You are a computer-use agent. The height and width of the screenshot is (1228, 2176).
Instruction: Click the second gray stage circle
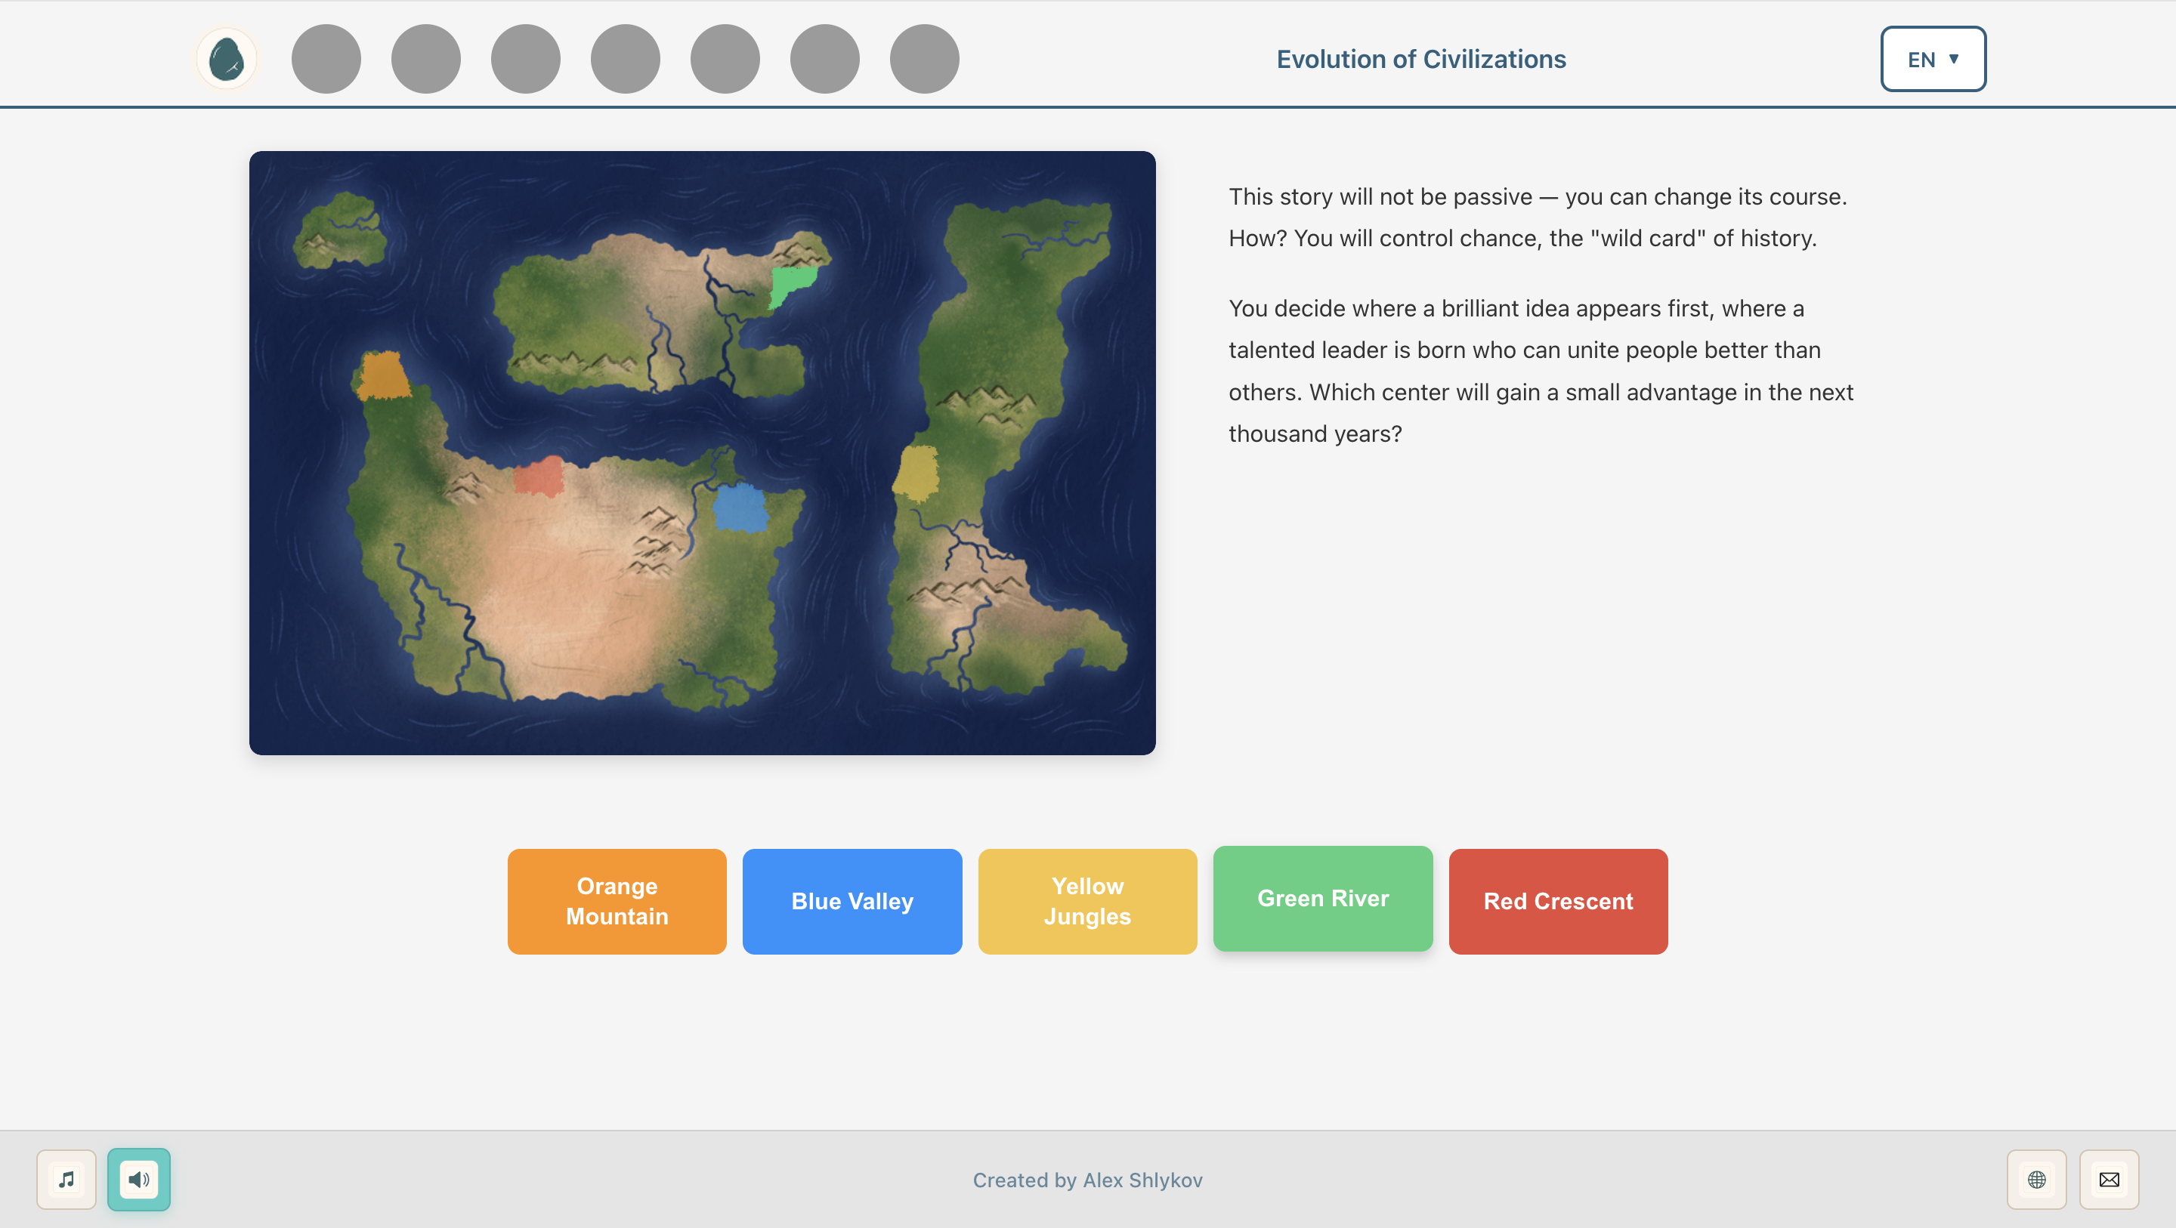tap(425, 59)
